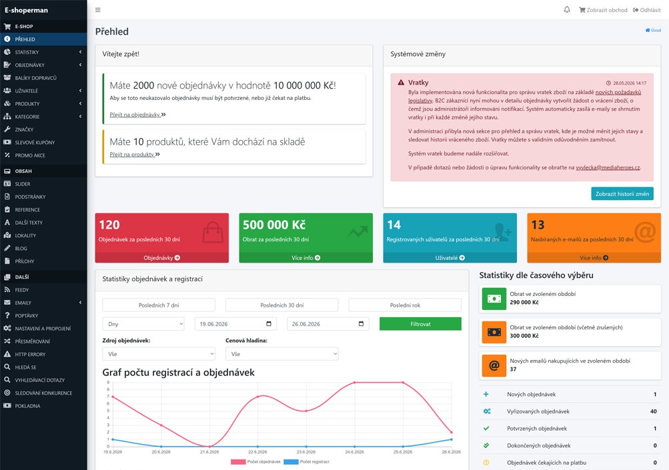This screenshot has height=470, width=669.
Task: Click the target icon beside Sledování konkurence
Action: pyautogui.click(x=7, y=393)
